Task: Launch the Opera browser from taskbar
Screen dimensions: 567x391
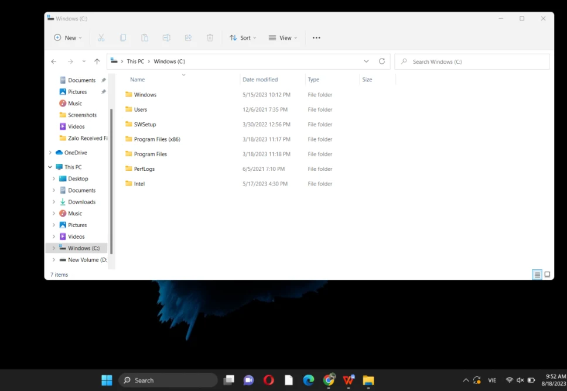Action: pos(269,380)
